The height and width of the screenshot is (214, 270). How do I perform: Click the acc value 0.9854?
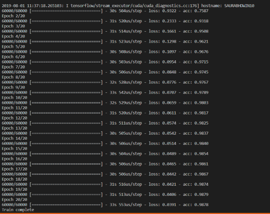[201, 154]
